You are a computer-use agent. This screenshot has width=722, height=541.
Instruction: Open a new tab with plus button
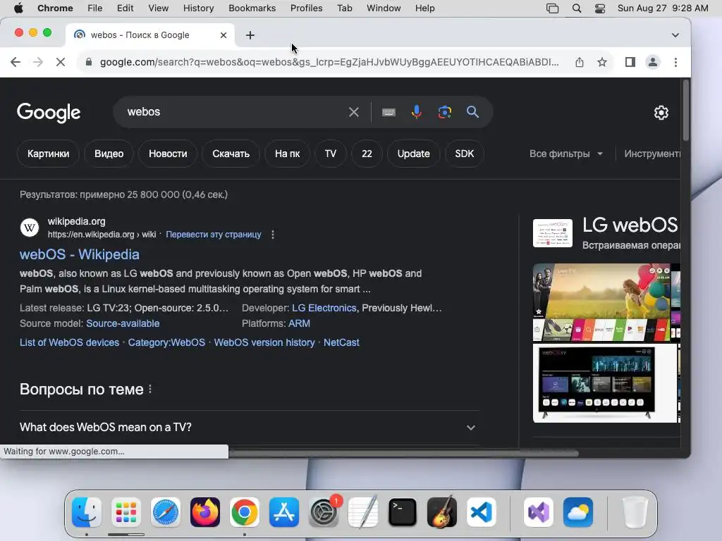[x=250, y=35]
